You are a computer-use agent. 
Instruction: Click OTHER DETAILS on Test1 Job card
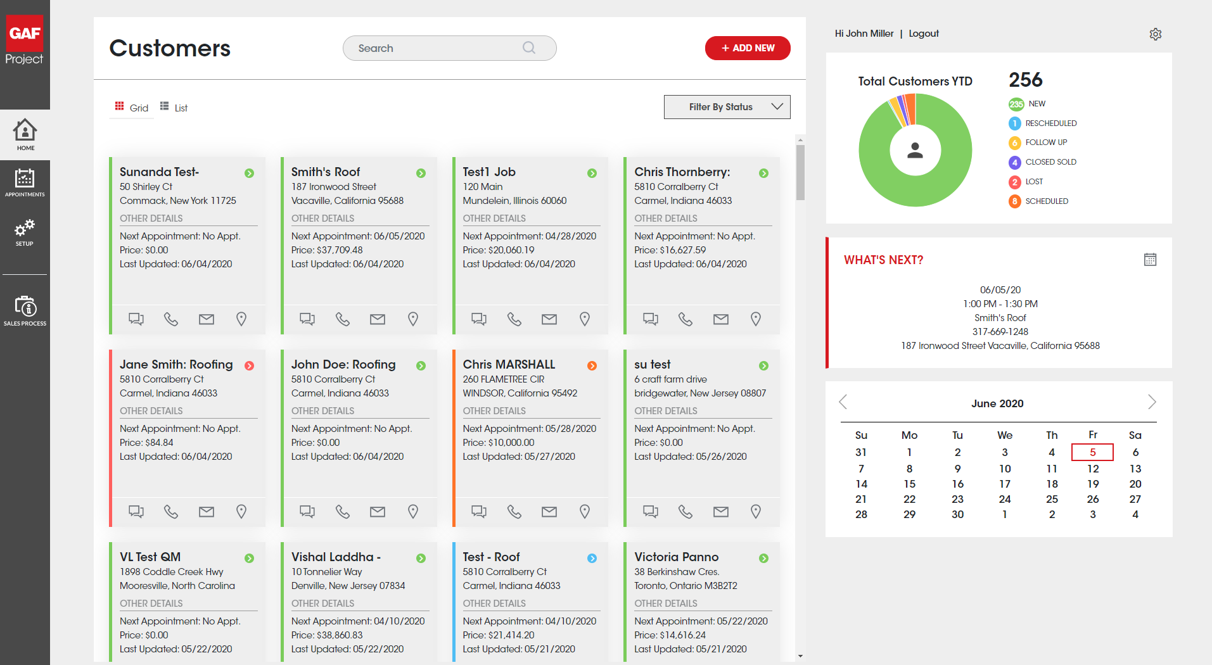[494, 218]
